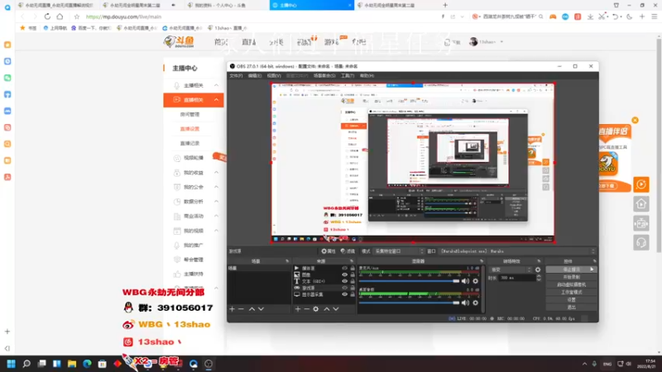Viewport: 662px width, 372px height.
Task: Open capture mode dropdown 采集特定窗口
Action: click(399, 251)
